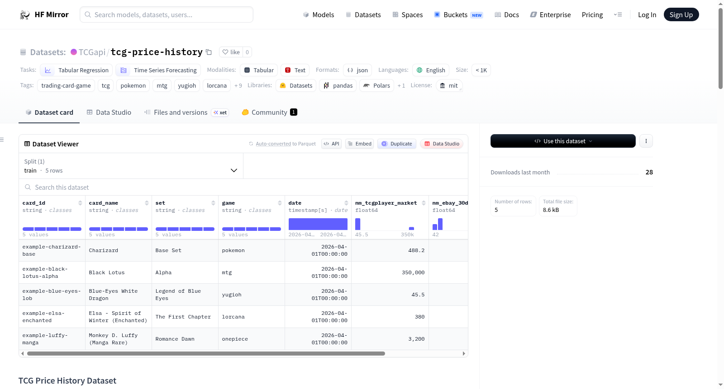The image size is (724, 389).
Task: Focus the Search models, datasets, users field
Action: (x=167, y=14)
